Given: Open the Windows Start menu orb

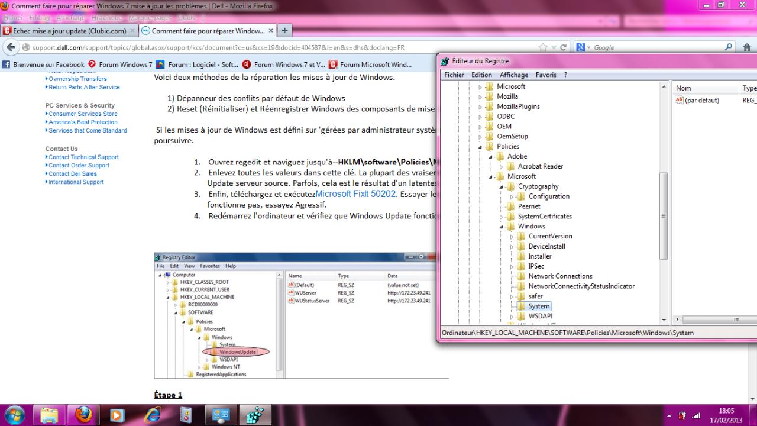Looking at the screenshot, I should (14, 414).
